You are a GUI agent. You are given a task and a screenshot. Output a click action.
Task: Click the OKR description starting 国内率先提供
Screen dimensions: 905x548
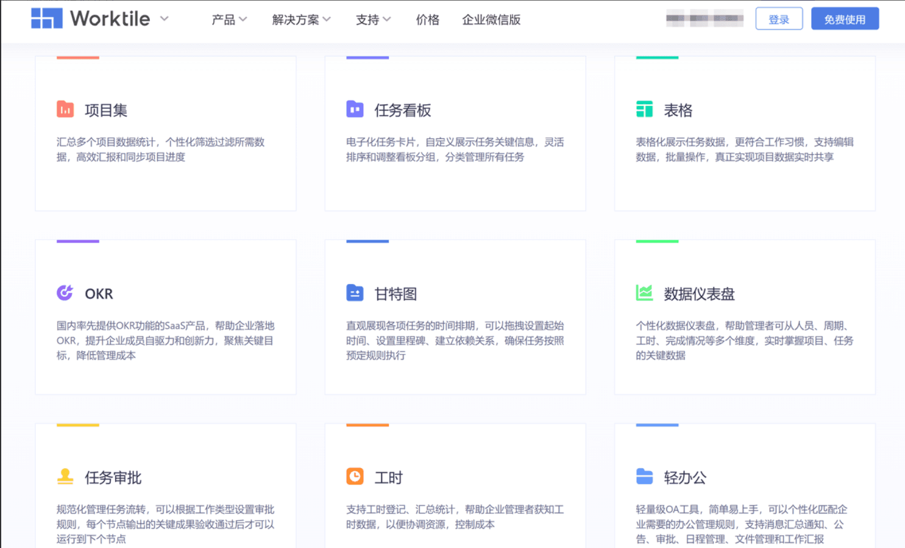tap(166, 340)
